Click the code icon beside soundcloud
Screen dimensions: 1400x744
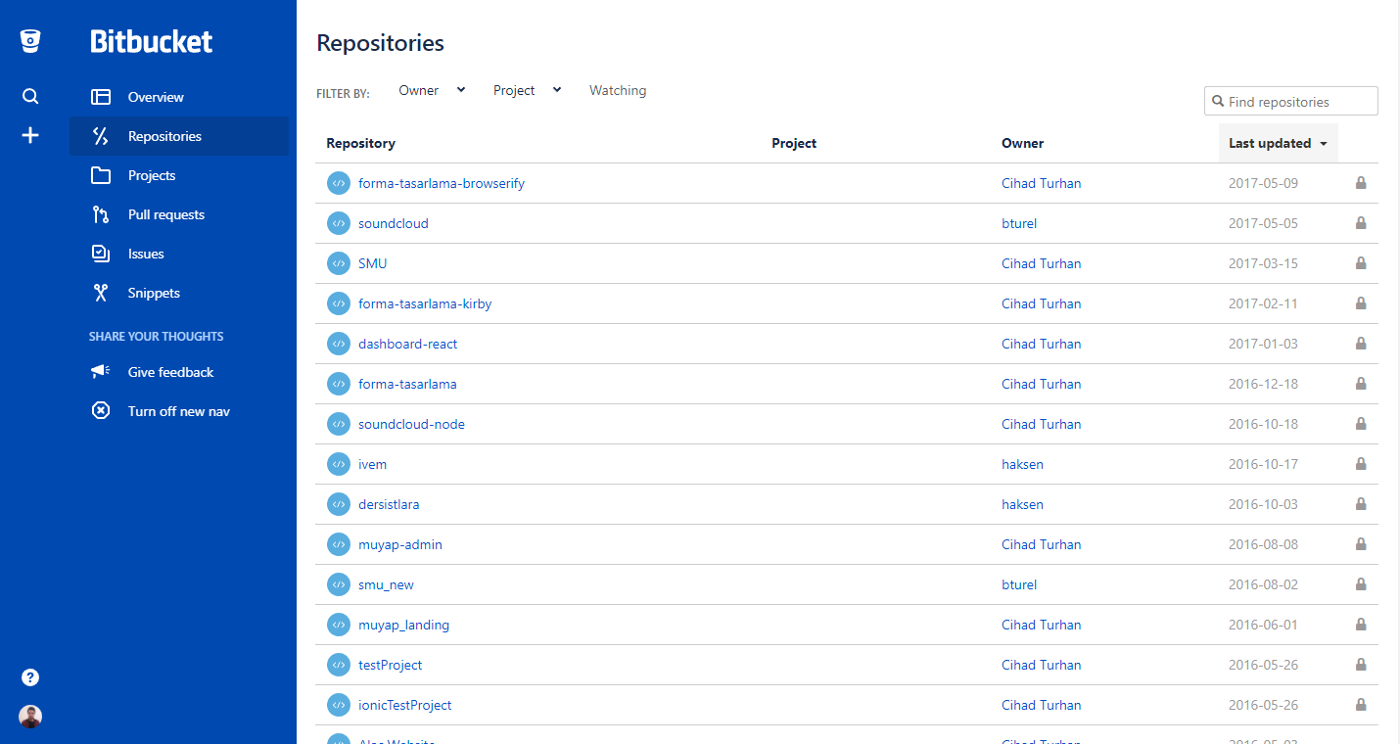point(338,223)
